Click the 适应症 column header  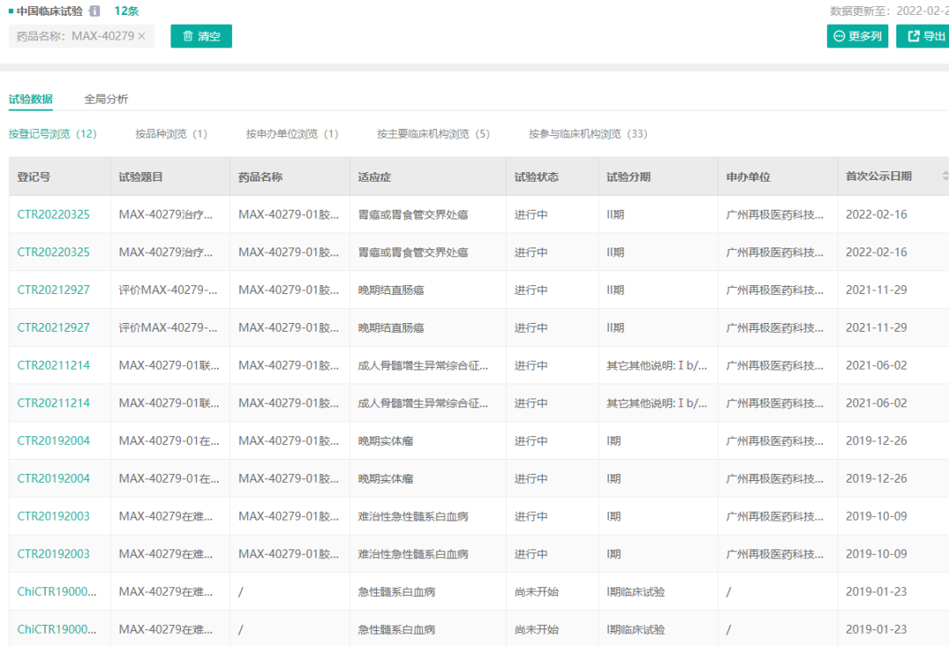(x=374, y=176)
